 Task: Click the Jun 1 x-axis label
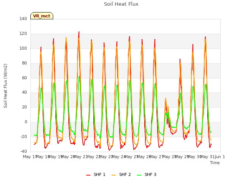(220, 157)
